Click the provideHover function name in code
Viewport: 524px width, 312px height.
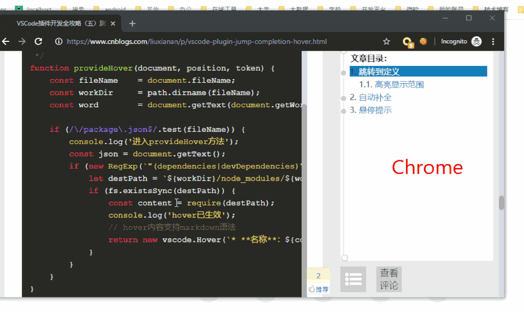(x=103, y=68)
